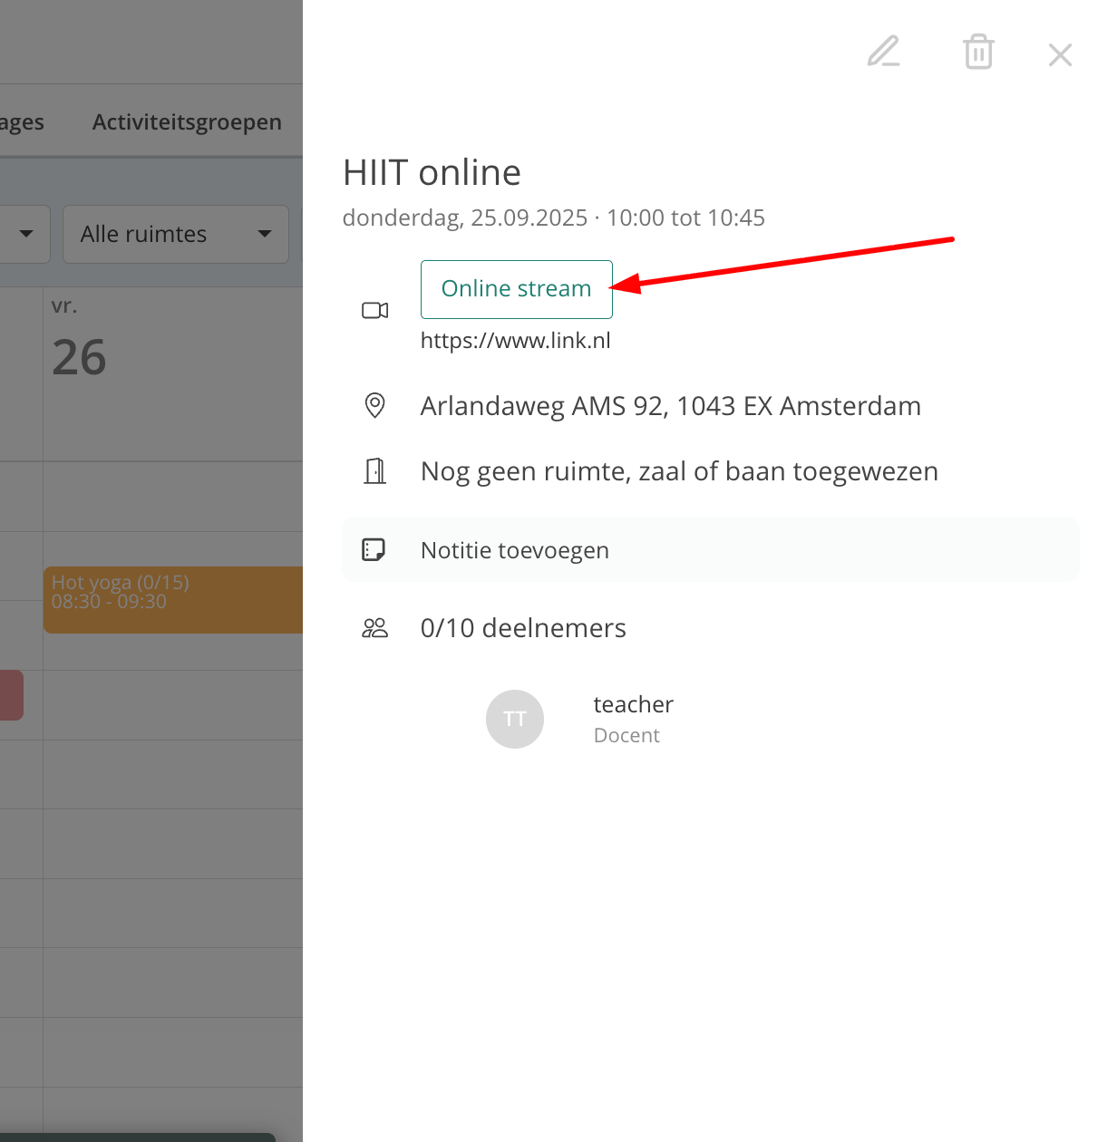
Task: Click the location pin icon
Action: coord(374,405)
